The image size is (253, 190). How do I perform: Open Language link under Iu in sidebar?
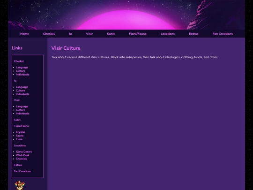point(22,87)
